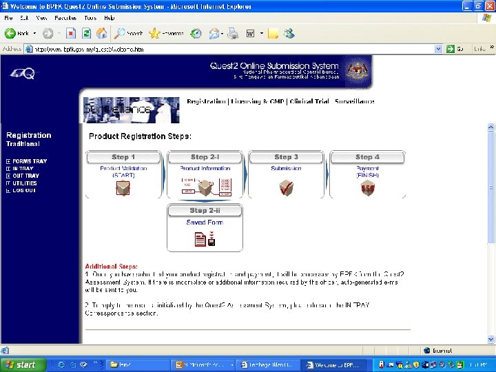
Task: Open the Product Information link
Action: click(x=205, y=168)
